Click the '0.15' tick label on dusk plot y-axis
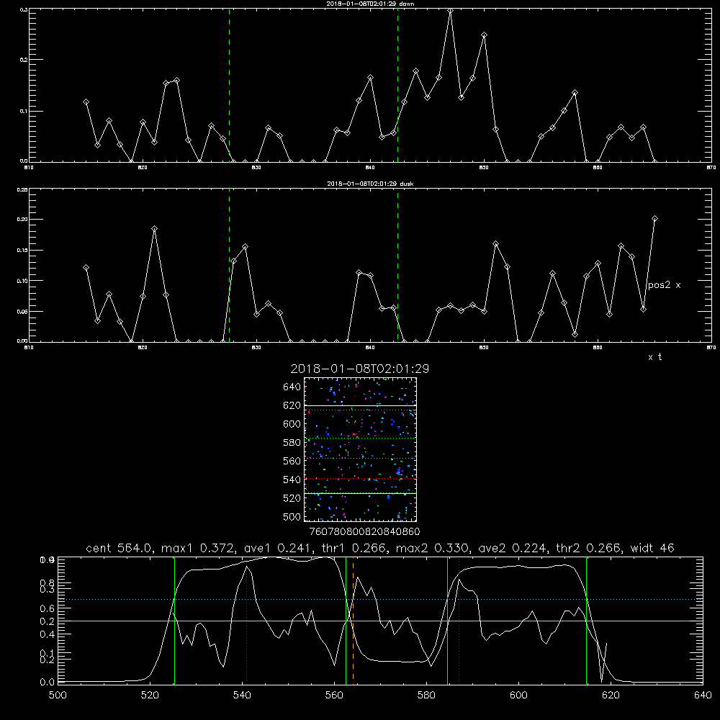This screenshot has height=720, width=720. pos(22,251)
